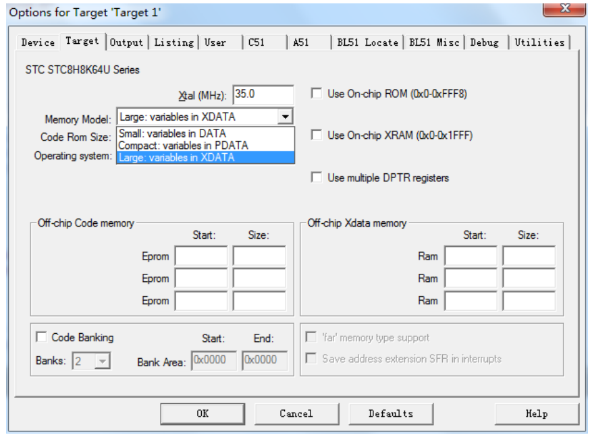
Task: Click first Ram Size field
Action: pos(529,256)
